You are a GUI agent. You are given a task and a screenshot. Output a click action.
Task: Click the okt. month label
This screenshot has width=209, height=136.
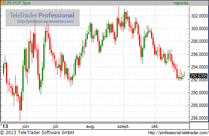(155, 126)
